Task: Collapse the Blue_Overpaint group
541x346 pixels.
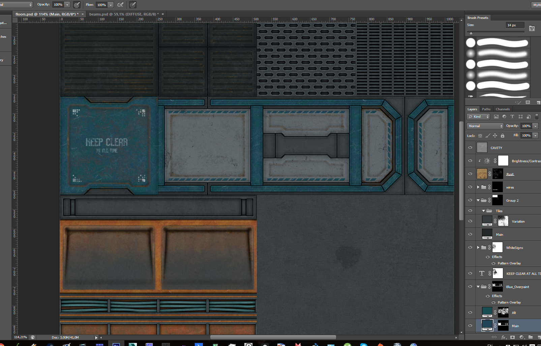Action: coord(478,287)
